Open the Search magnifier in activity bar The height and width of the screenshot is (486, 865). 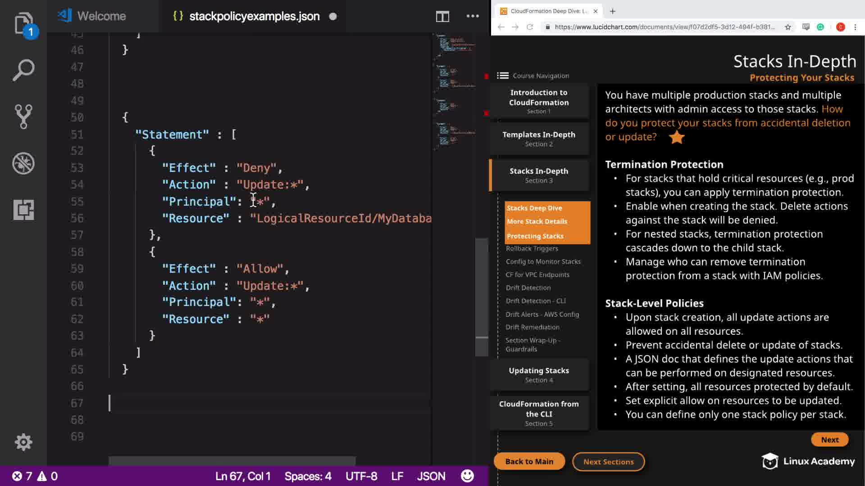tap(23, 70)
